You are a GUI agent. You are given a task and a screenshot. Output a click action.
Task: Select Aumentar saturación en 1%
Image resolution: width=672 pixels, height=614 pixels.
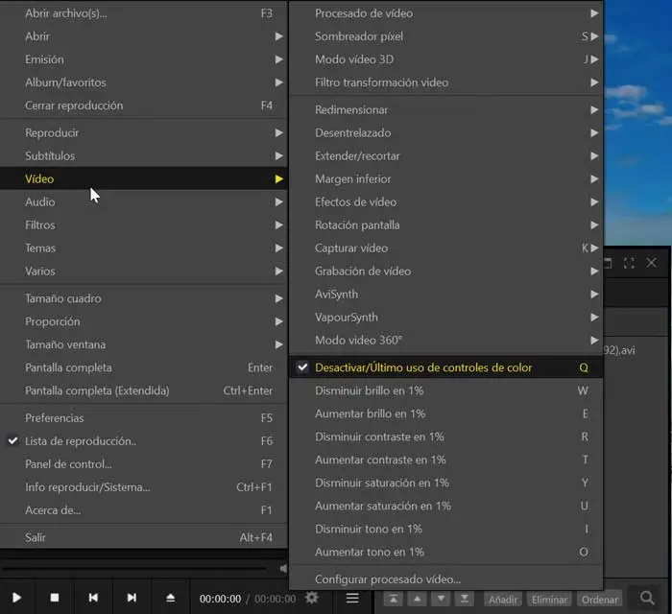click(446, 507)
